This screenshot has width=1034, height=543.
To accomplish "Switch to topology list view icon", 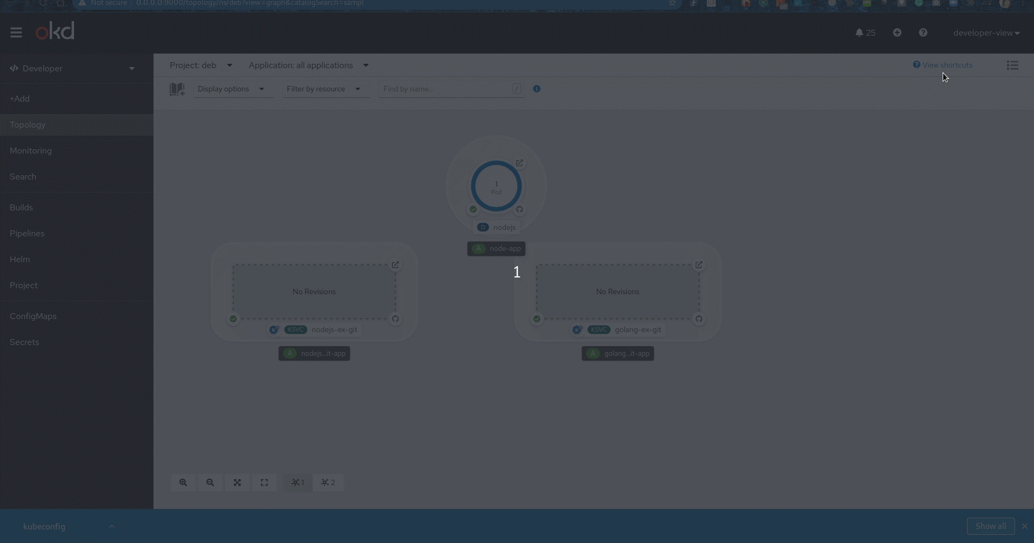I will [1012, 65].
